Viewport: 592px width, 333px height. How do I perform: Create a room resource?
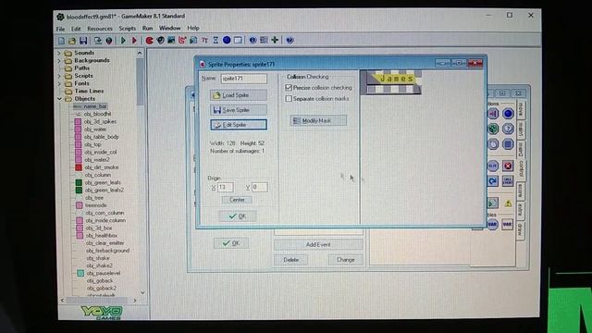coord(238,41)
